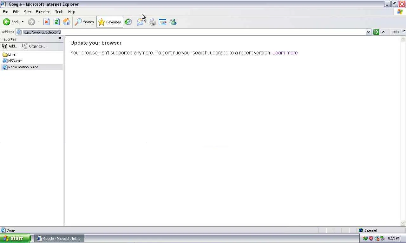Image resolution: width=406 pixels, height=243 pixels.
Task: Open the View menu
Action: click(27, 12)
